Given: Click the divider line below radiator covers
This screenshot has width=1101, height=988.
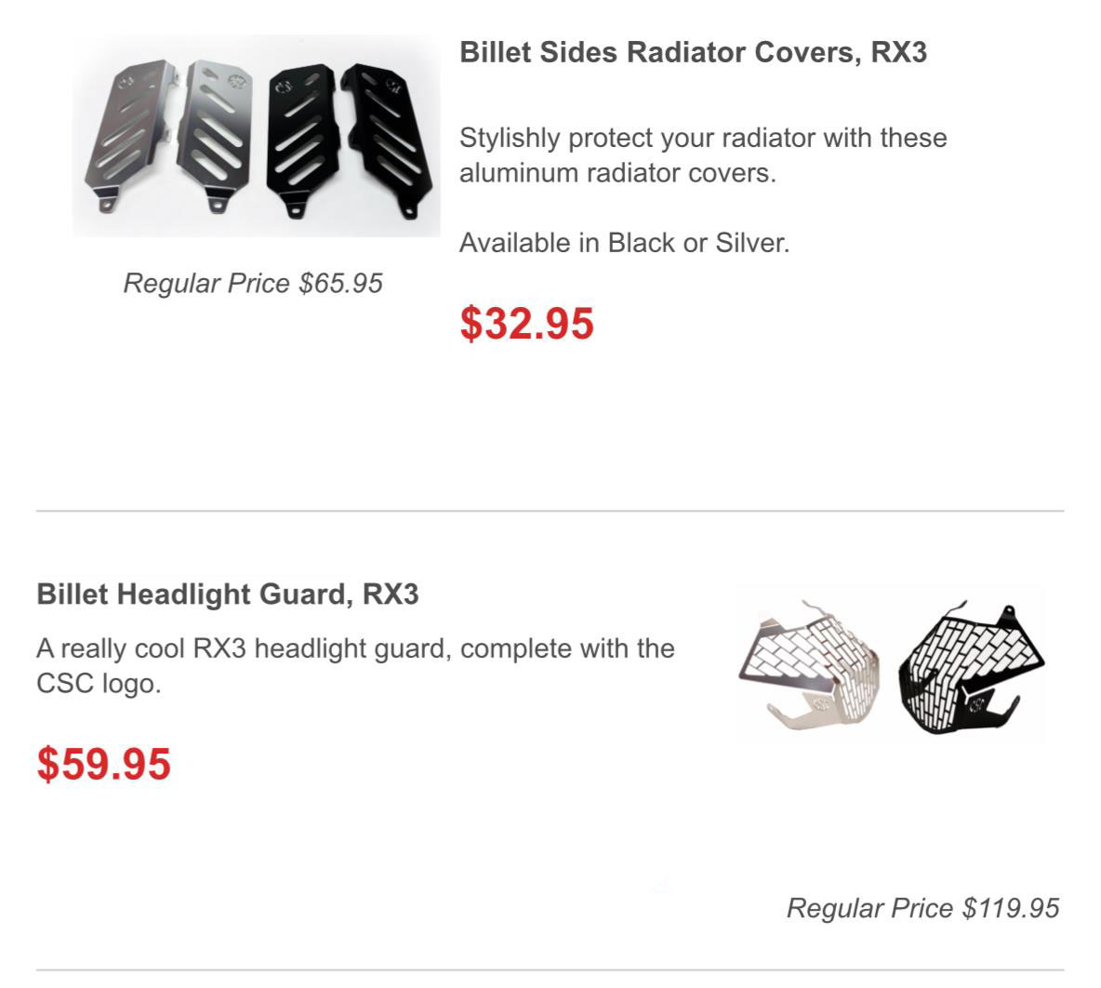Looking at the screenshot, I should [x=550, y=511].
